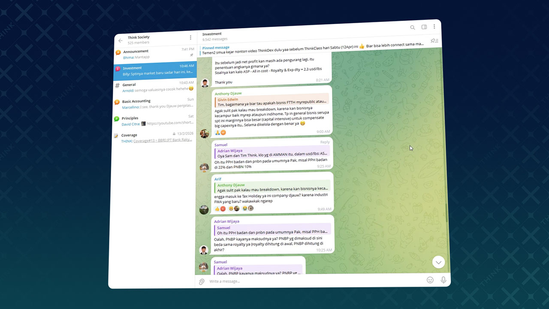Search messages with the magnifier icon
The height and width of the screenshot is (309, 549).
coord(413,27)
